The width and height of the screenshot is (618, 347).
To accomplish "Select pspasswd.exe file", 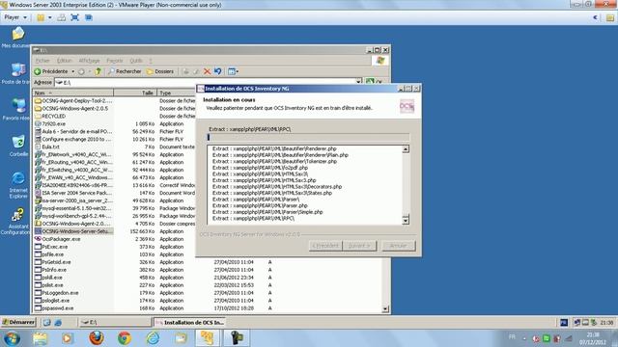I will [x=54, y=308].
